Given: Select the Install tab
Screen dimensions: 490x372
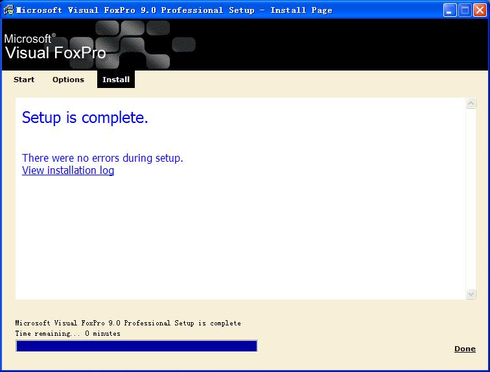Looking at the screenshot, I should click(116, 80).
